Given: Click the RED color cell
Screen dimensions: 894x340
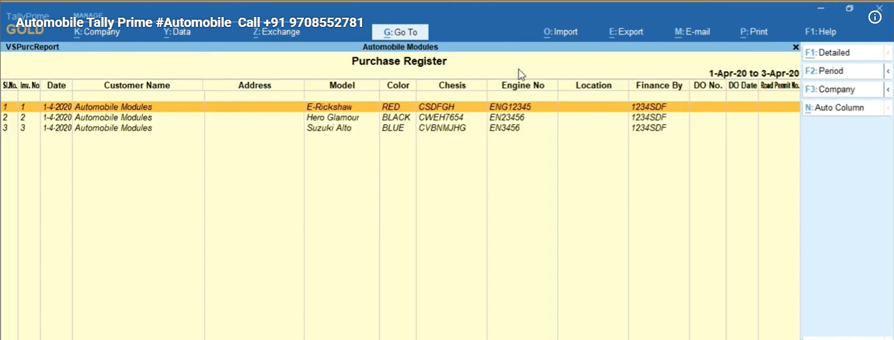Looking at the screenshot, I should click(390, 107).
